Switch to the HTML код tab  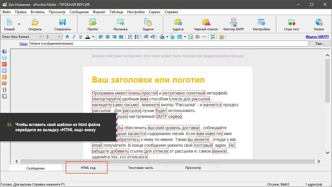[88, 168]
